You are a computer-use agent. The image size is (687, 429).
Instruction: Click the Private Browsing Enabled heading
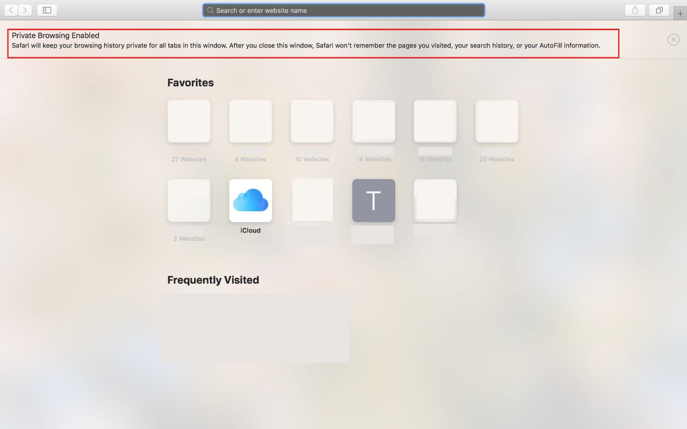[55, 36]
